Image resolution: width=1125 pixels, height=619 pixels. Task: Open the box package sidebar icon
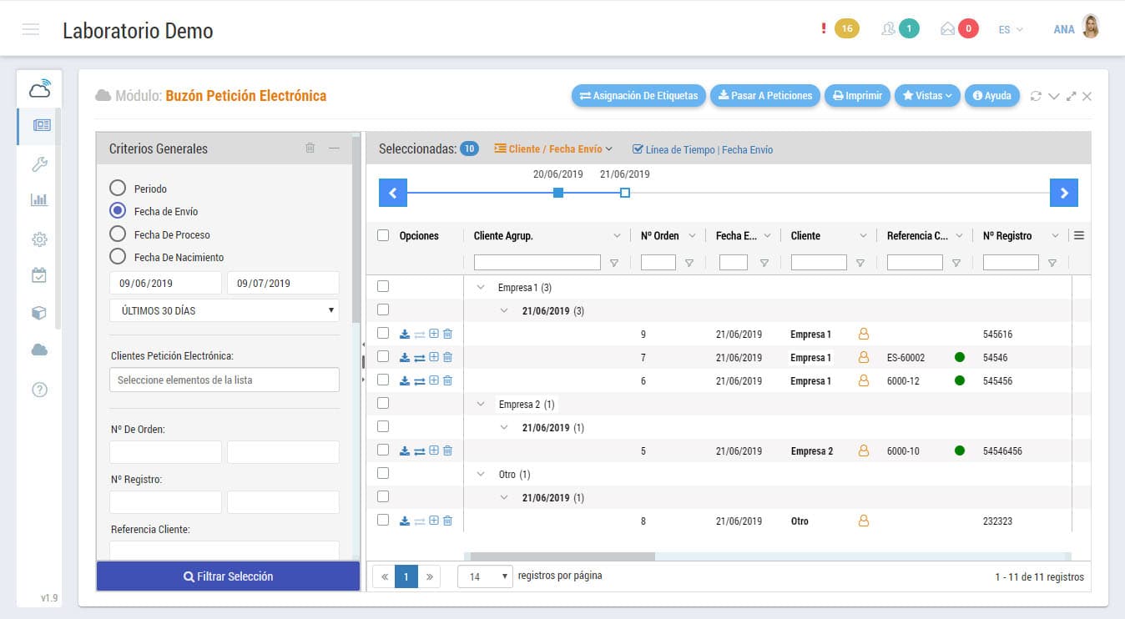point(39,313)
